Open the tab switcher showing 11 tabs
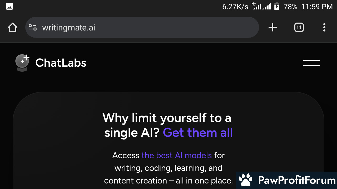The width and height of the screenshot is (337, 189). (299, 27)
